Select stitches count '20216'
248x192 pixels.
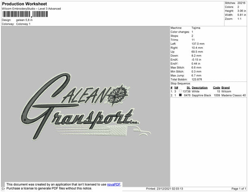(x=241, y=3)
